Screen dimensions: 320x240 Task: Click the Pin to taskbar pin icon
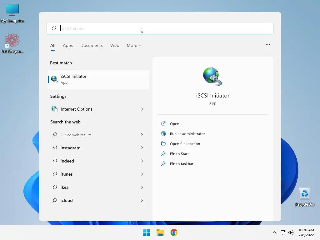163,163
